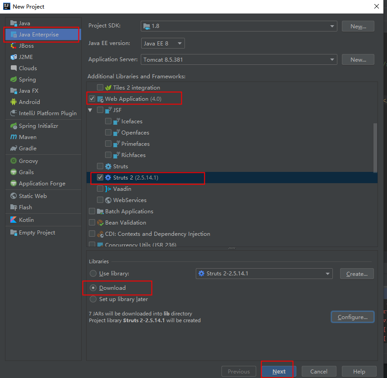Image resolution: width=387 pixels, height=378 pixels.
Task: Click the Web Application row icon
Action: 100,99
